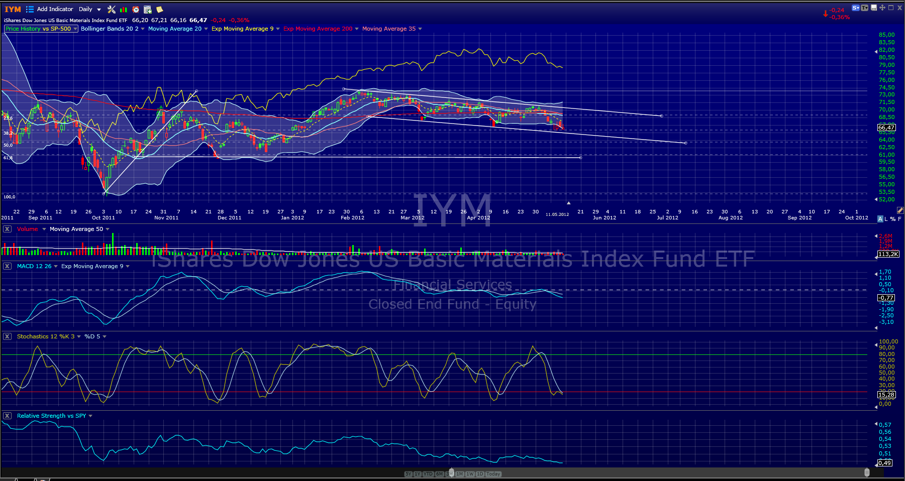Select the 1Y time range
This screenshot has height=481, width=905.
(x=418, y=474)
